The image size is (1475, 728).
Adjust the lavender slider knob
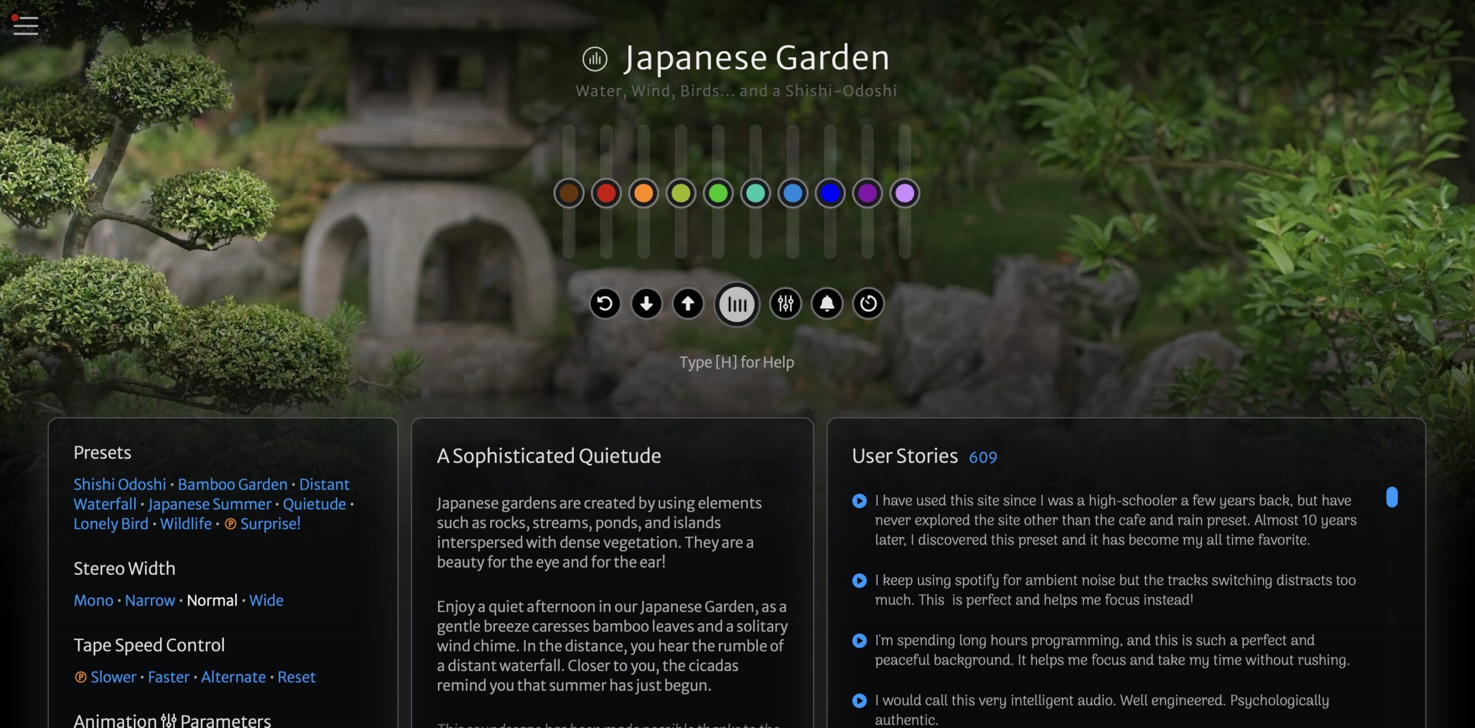905,193
